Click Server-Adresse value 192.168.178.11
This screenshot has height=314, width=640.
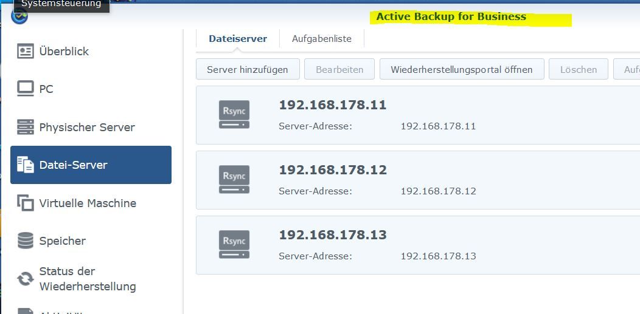[x=439, y=126]
